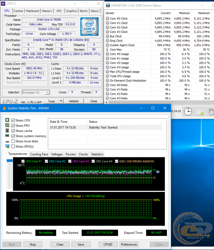
Task: Hide CPU Core #4 graph line
Action: 93,161
